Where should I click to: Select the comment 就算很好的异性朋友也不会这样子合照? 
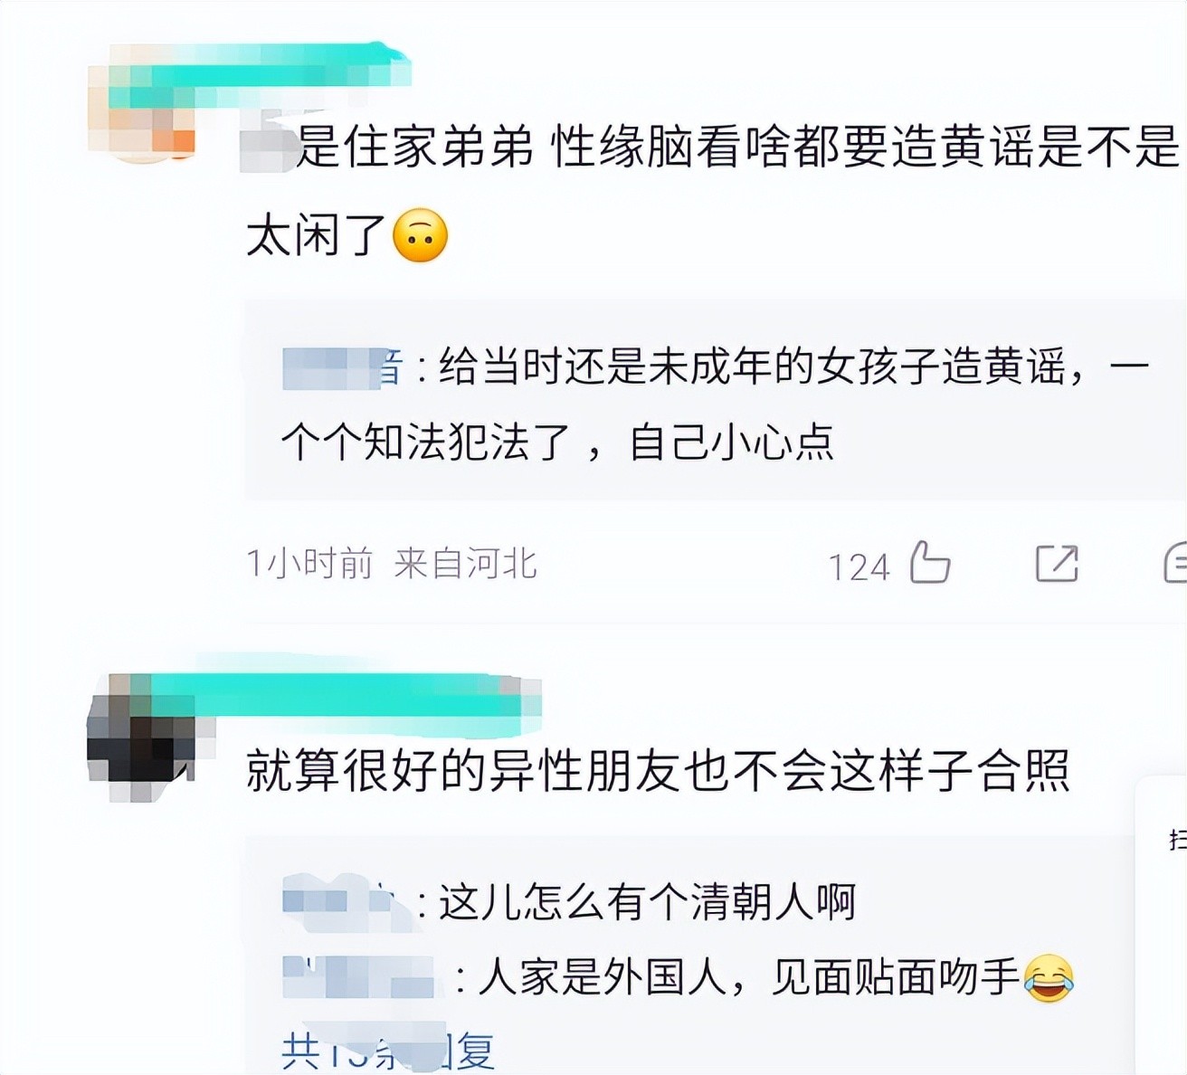click(659, 771)
